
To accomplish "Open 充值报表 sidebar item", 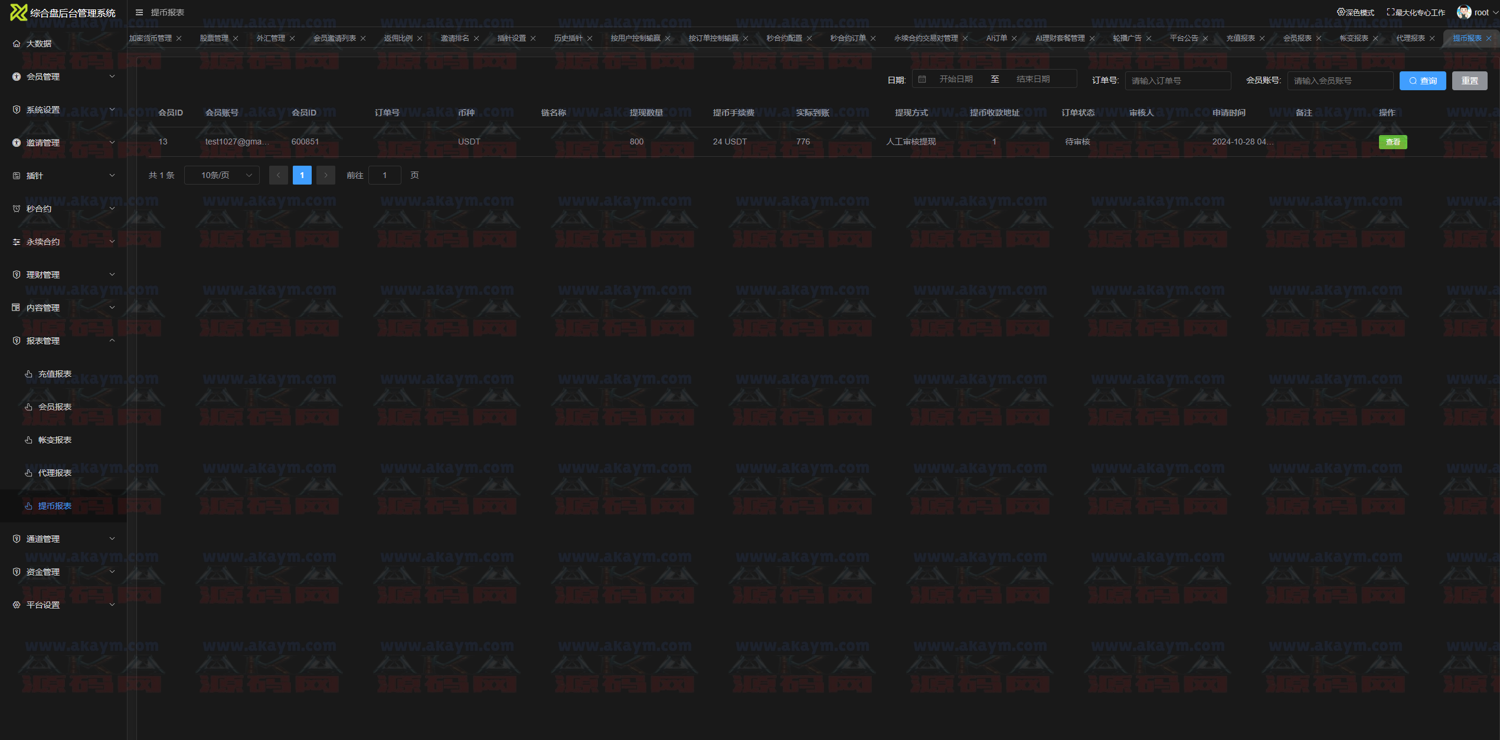I will [x=55, y=374].
